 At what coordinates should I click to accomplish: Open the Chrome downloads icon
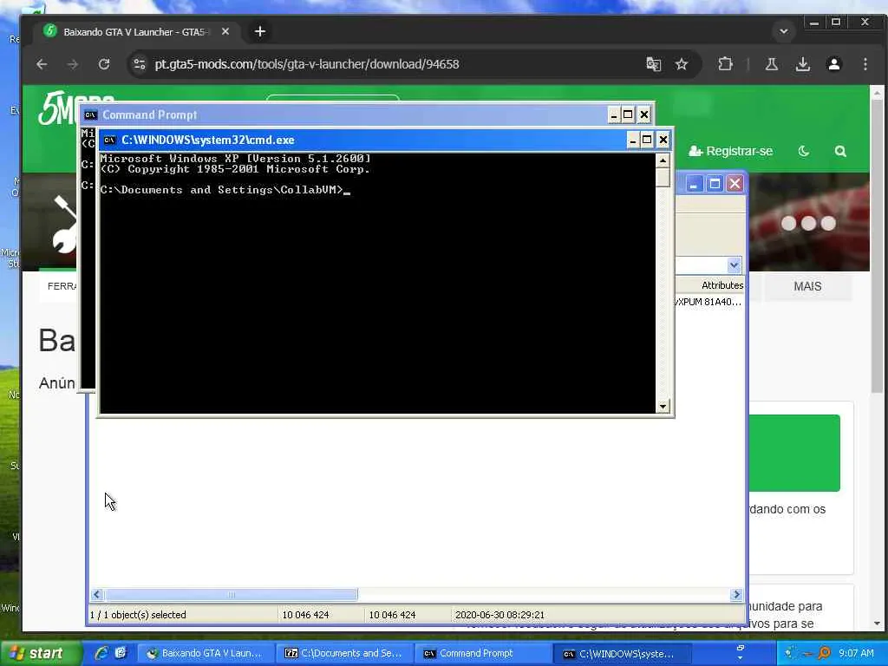(x=802, y=64)
